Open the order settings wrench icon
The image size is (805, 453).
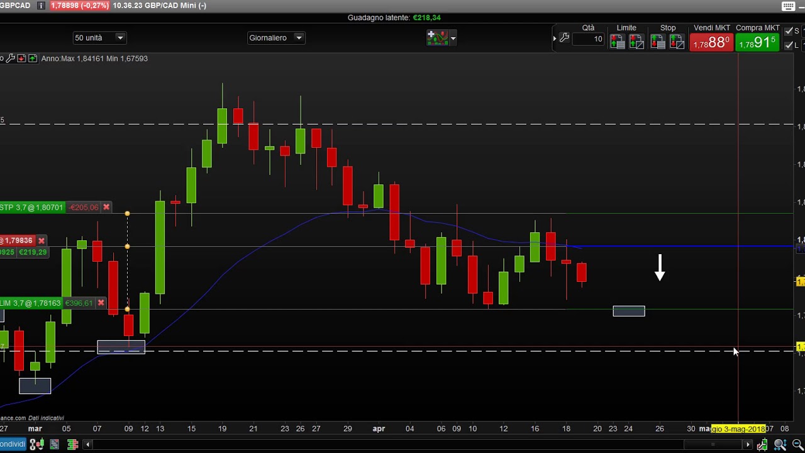tap(564, 38)
